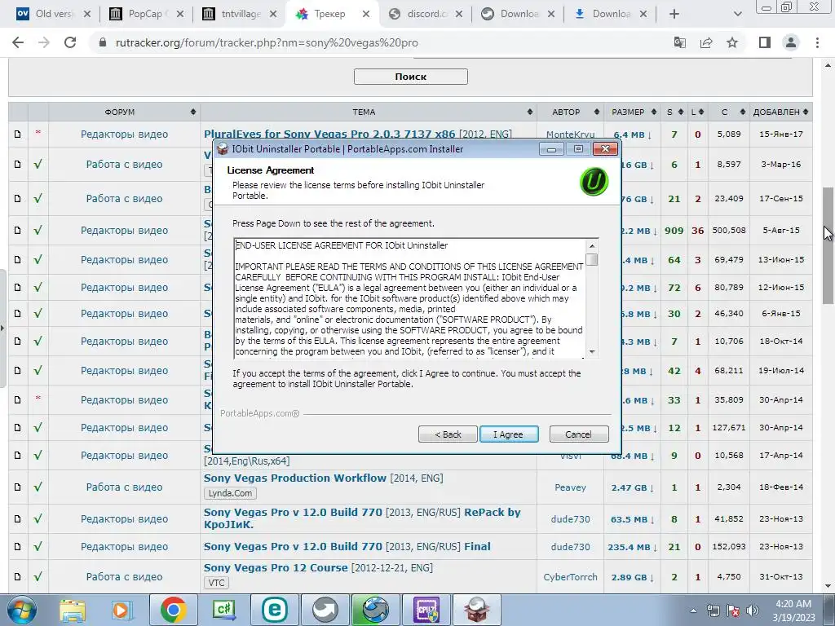This screenshot has width=835, height=626.
Task: Click the volume speaker tray icon
Action: [x=753, y=611]
